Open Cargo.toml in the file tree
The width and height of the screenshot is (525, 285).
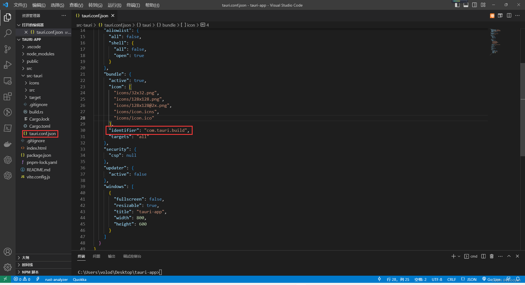pos(40,126)
